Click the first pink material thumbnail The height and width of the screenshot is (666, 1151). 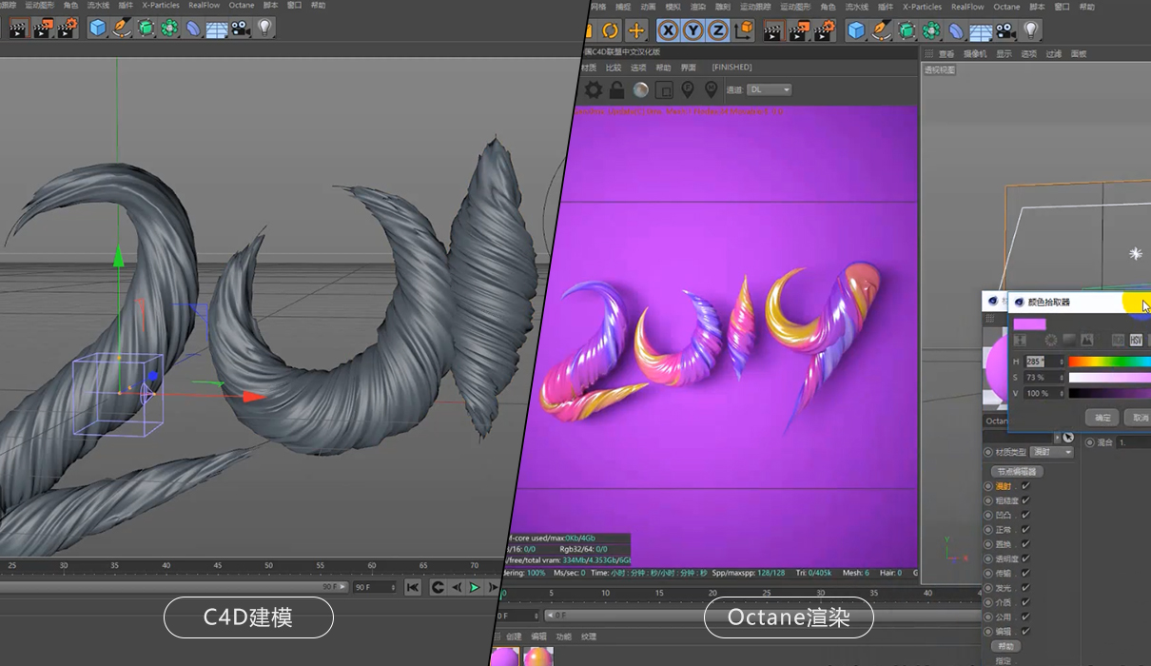(x=505, y=657)
